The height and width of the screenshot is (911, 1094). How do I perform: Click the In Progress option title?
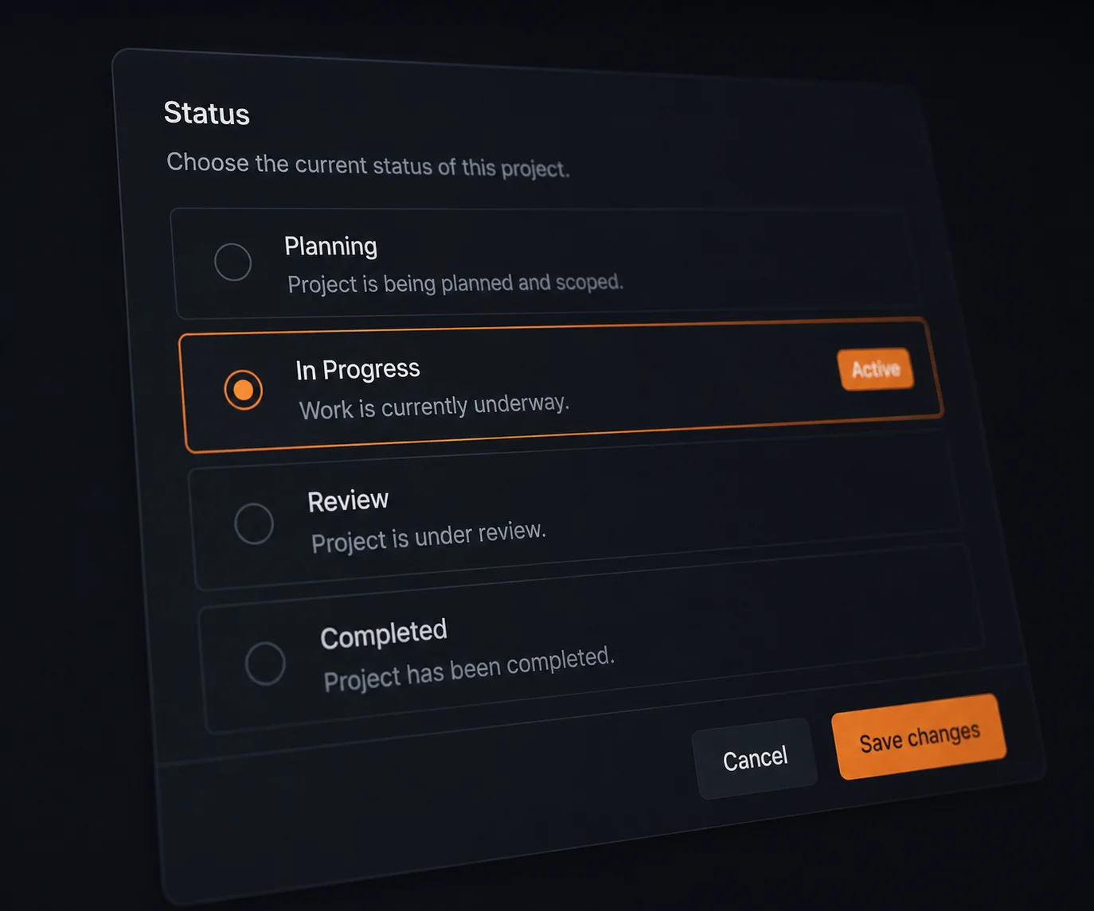click(x=358, y=369)
